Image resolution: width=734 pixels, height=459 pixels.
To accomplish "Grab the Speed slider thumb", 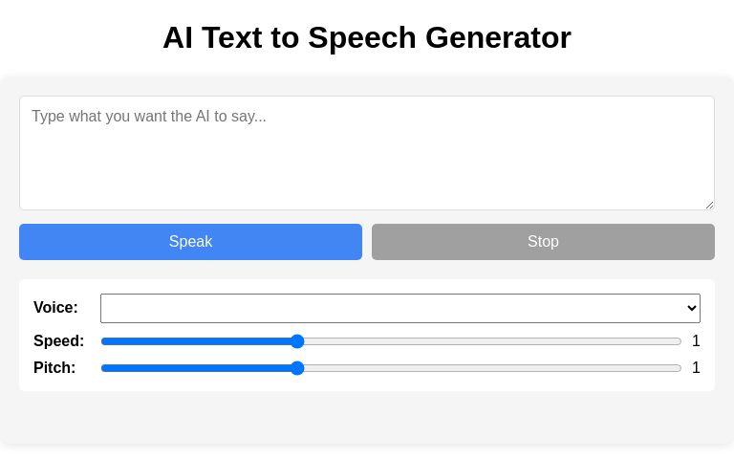I will pyautogui.click(x=297, y=341).
